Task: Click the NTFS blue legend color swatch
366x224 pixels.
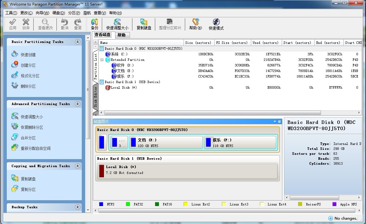Action: coord(101,204)
